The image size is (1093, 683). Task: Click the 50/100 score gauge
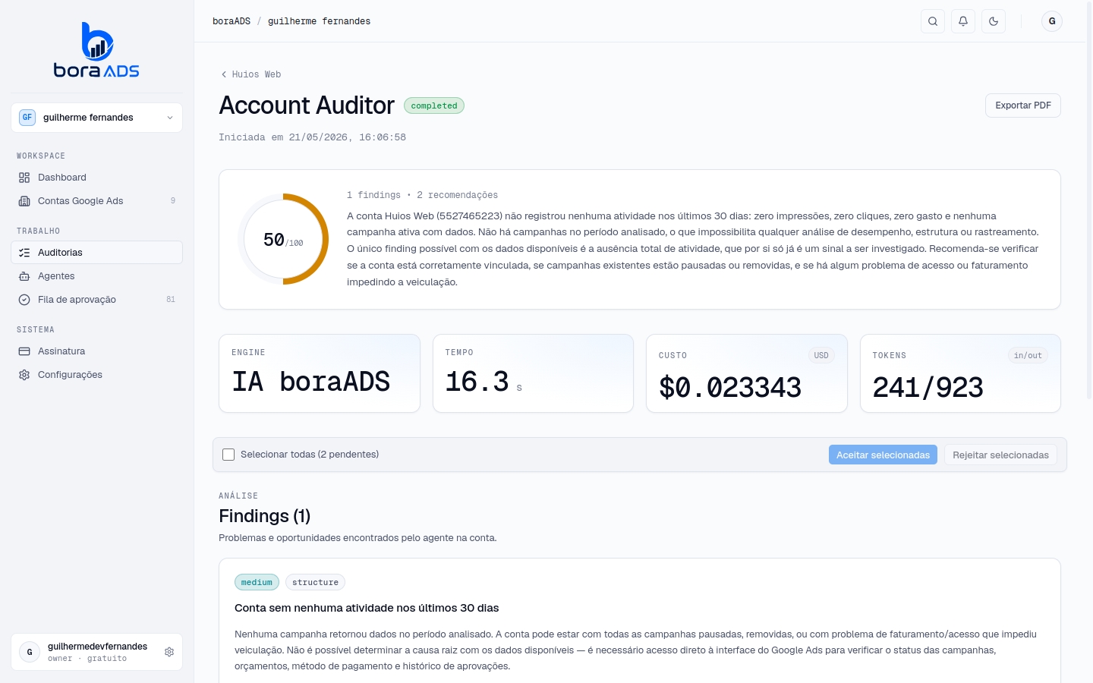[283, 239]
